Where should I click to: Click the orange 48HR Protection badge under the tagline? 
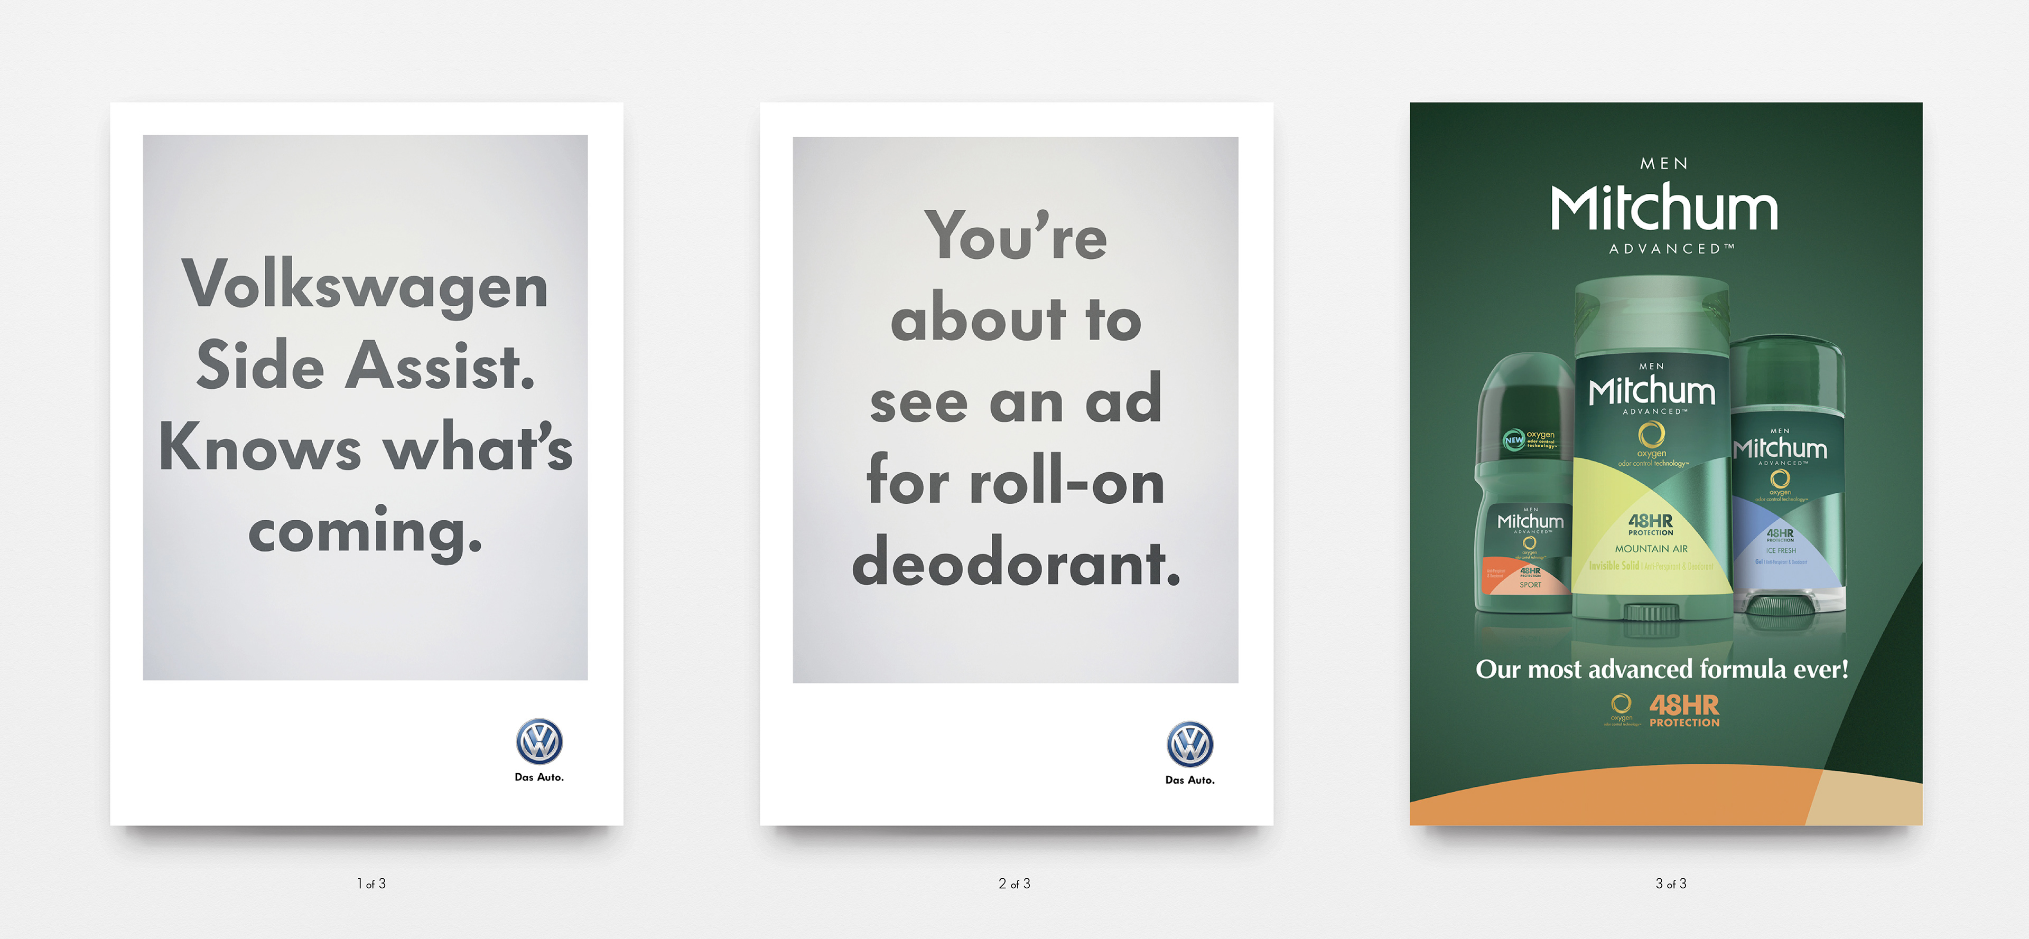(x=1684, y=710)
